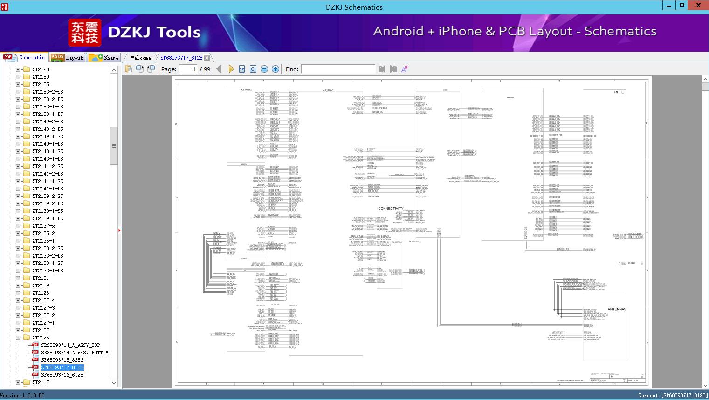Click the next page arrow icon

coord(231,69)
